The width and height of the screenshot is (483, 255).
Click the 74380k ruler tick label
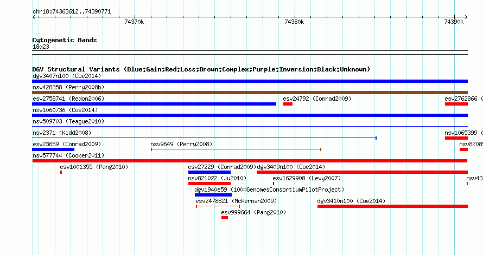click(x=294, y=22)
